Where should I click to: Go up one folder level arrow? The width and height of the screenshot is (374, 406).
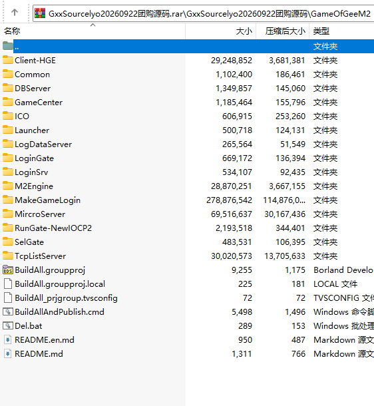tap(15, 12)
